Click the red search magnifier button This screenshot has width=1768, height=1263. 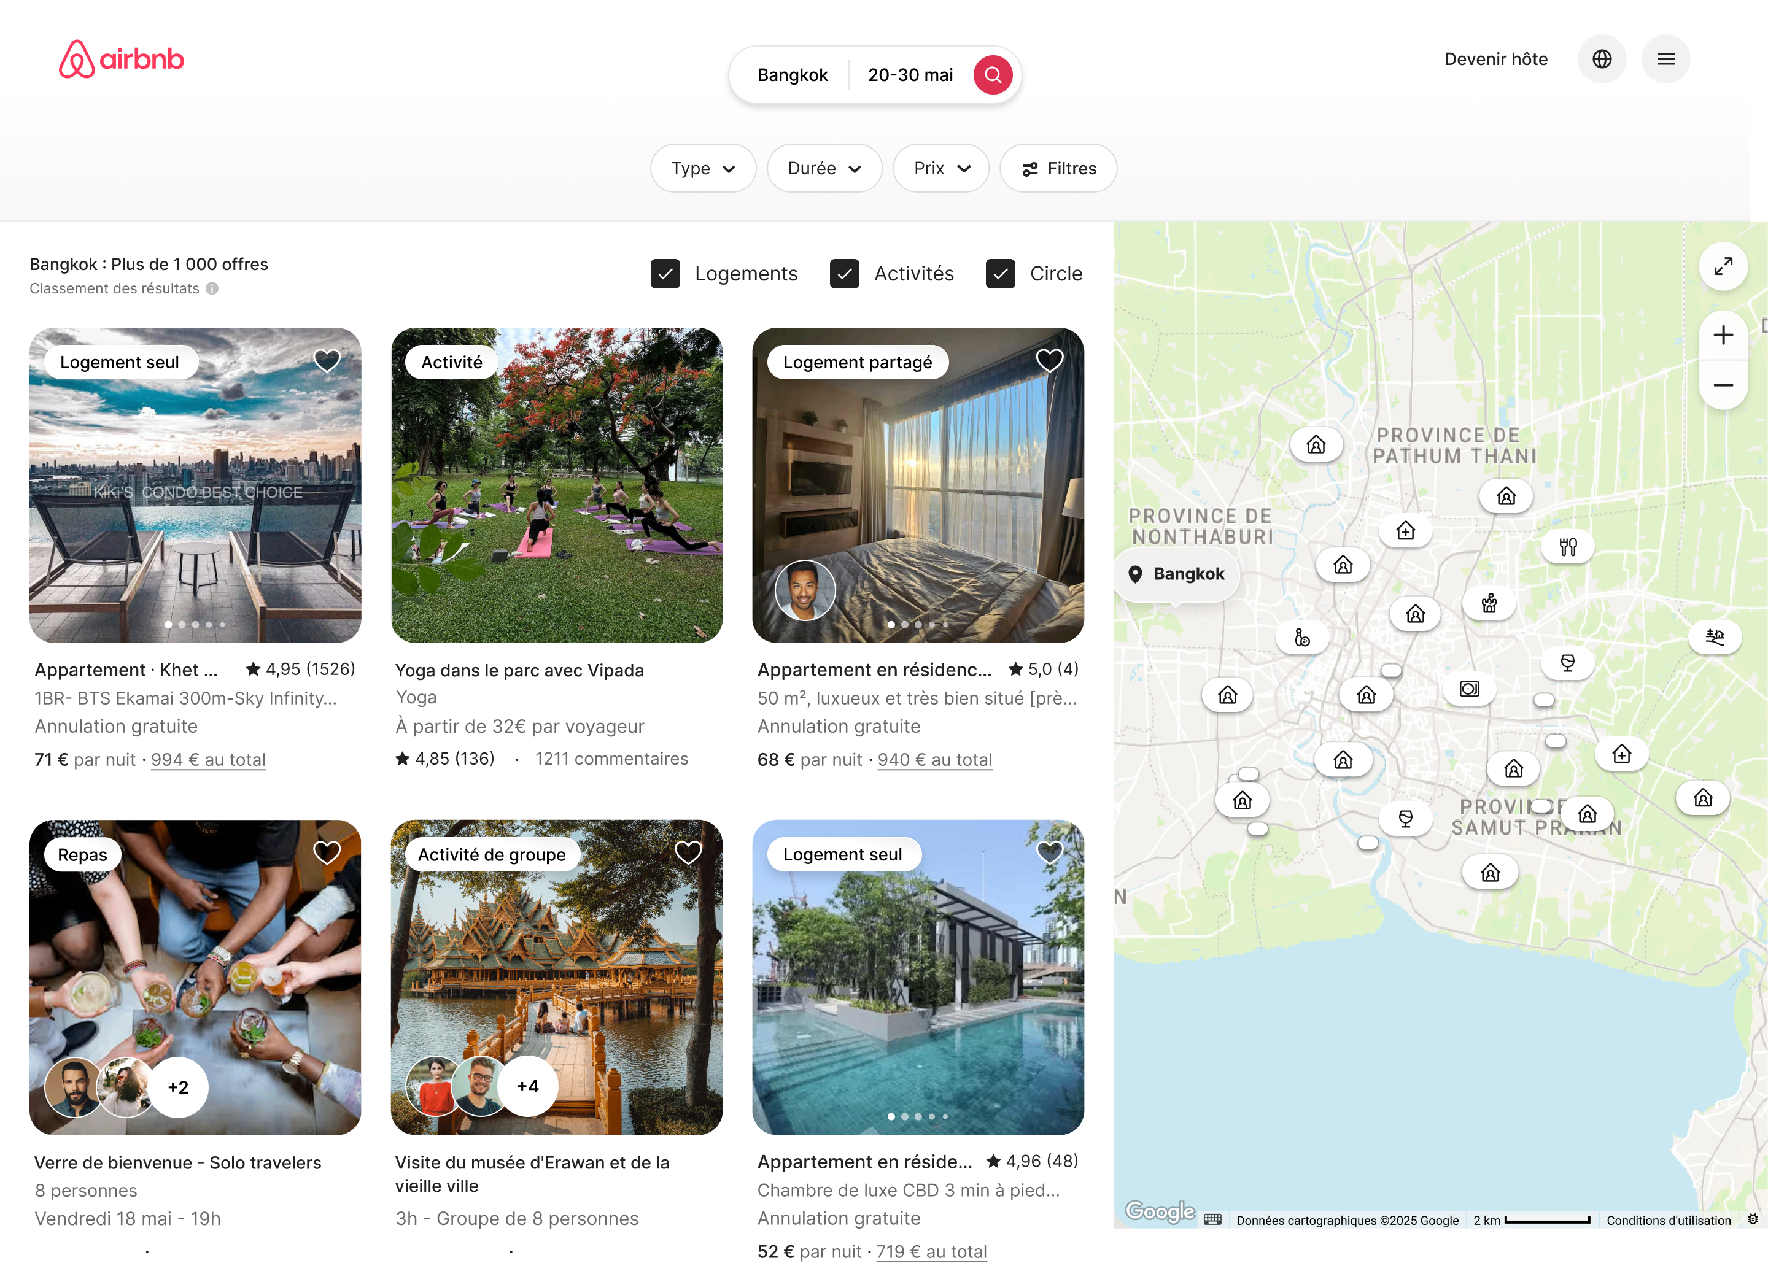pyautogui.click(x=993, y=75)
